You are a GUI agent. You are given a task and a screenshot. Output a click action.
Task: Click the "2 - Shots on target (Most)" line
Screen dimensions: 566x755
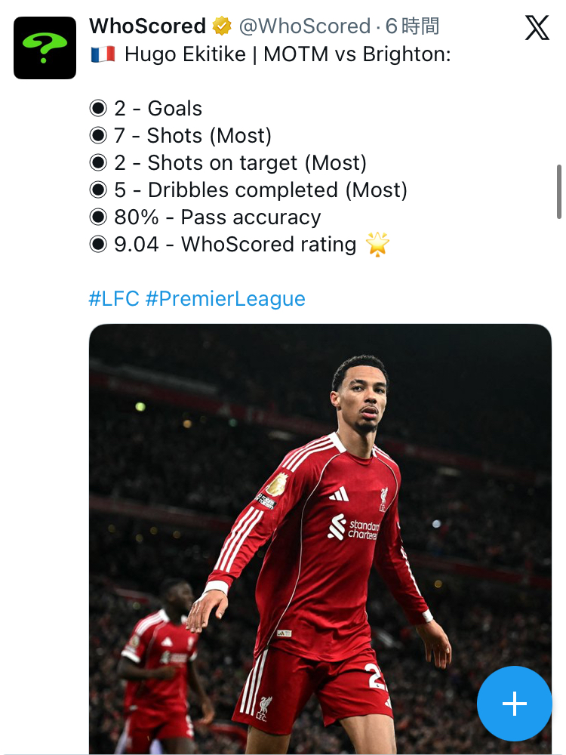(x=240, y=163)
